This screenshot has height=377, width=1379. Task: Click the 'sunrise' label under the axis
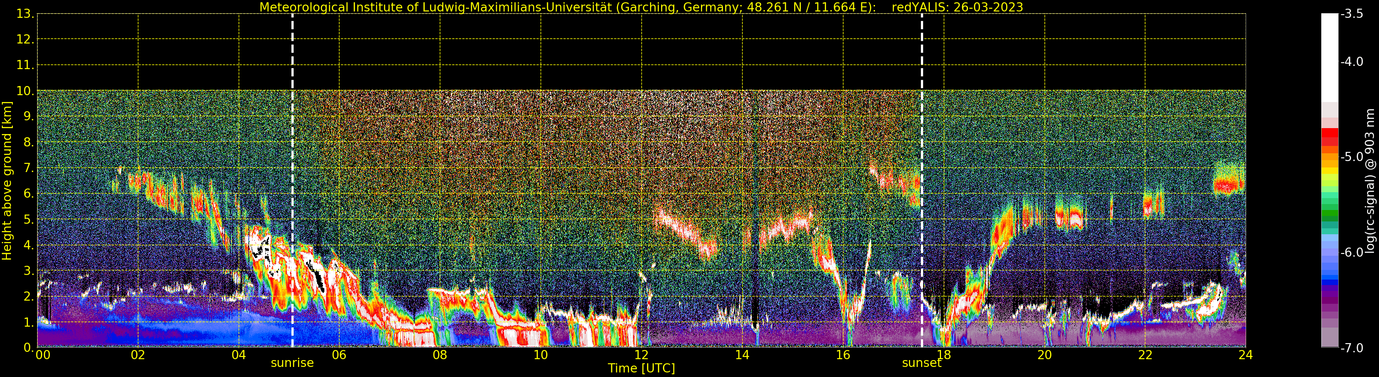pos(292,363)
